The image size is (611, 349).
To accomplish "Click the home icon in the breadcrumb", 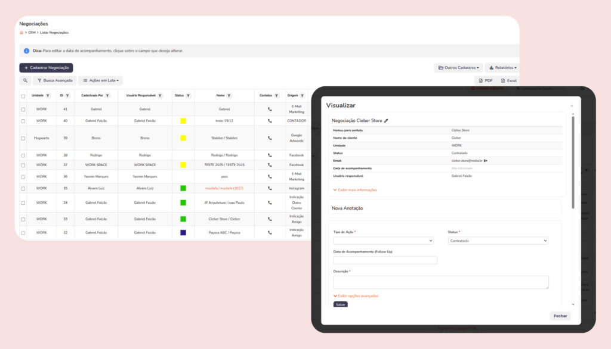I will (21, 32).
